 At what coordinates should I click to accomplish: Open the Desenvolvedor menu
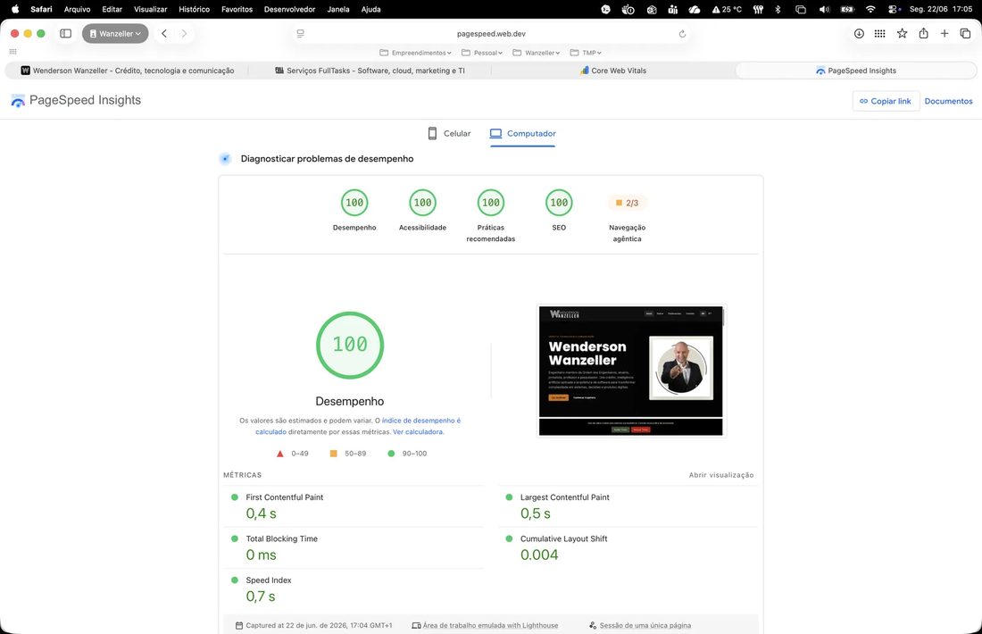coord(289,10)
